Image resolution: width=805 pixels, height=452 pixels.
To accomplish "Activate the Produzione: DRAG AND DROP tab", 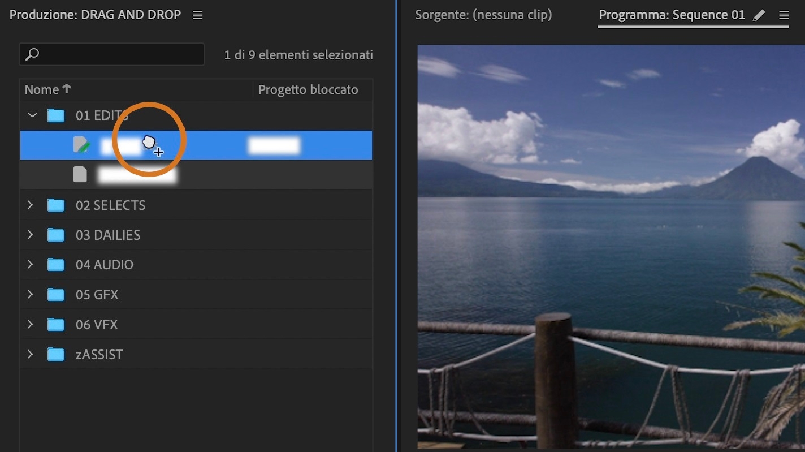I will [95, 15].
